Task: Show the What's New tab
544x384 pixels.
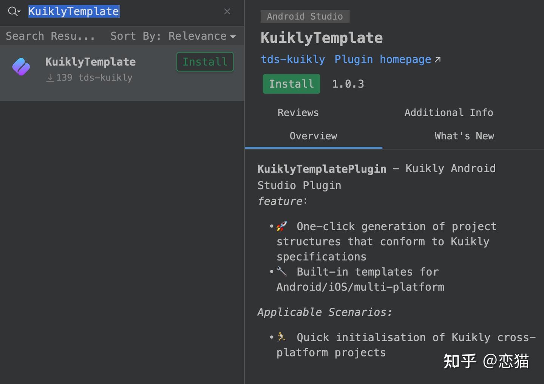Action: [x=464, y=136]
